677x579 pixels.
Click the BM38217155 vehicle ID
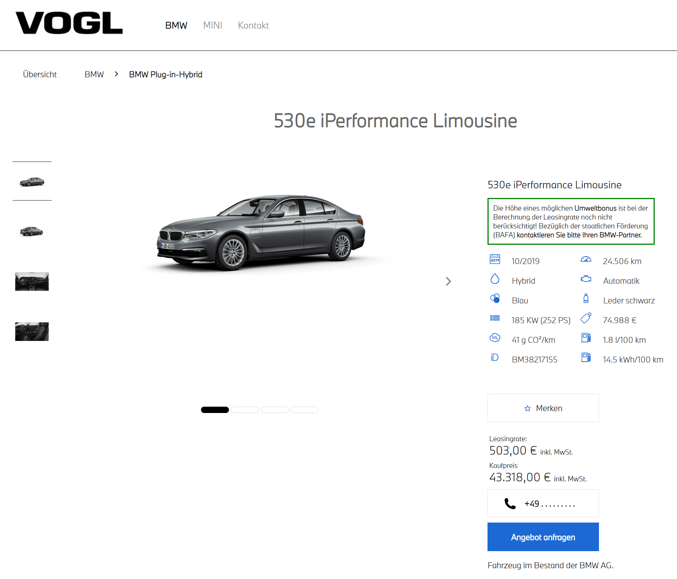point(535,360)
